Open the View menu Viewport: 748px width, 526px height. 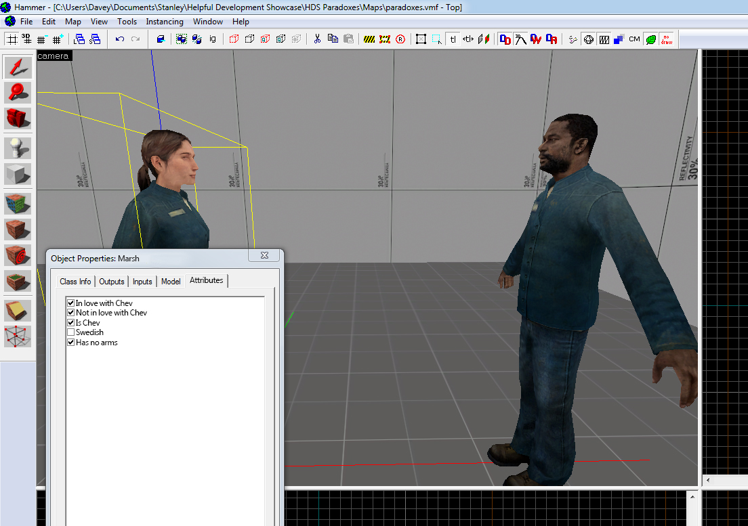[99, 22]
